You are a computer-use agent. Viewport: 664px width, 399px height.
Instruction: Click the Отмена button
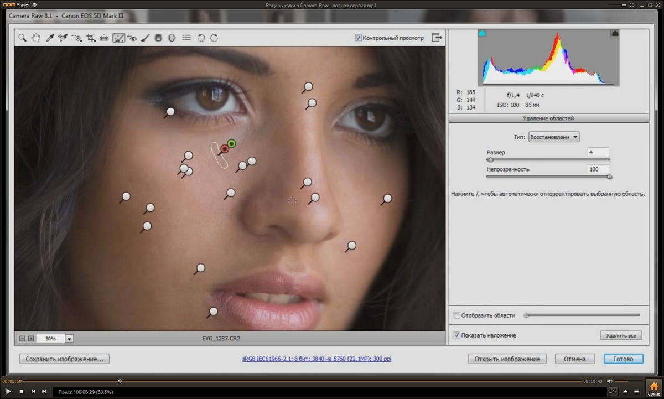coord(575,359)
